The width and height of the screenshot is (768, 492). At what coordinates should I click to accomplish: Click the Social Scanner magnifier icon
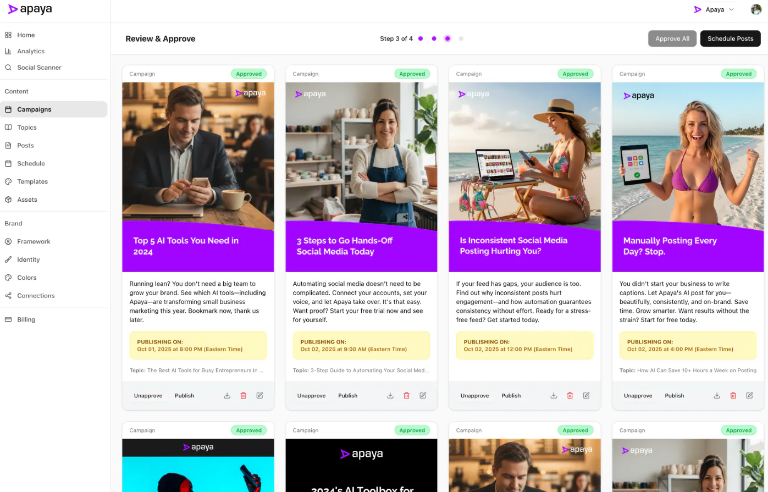click(8, 68)
